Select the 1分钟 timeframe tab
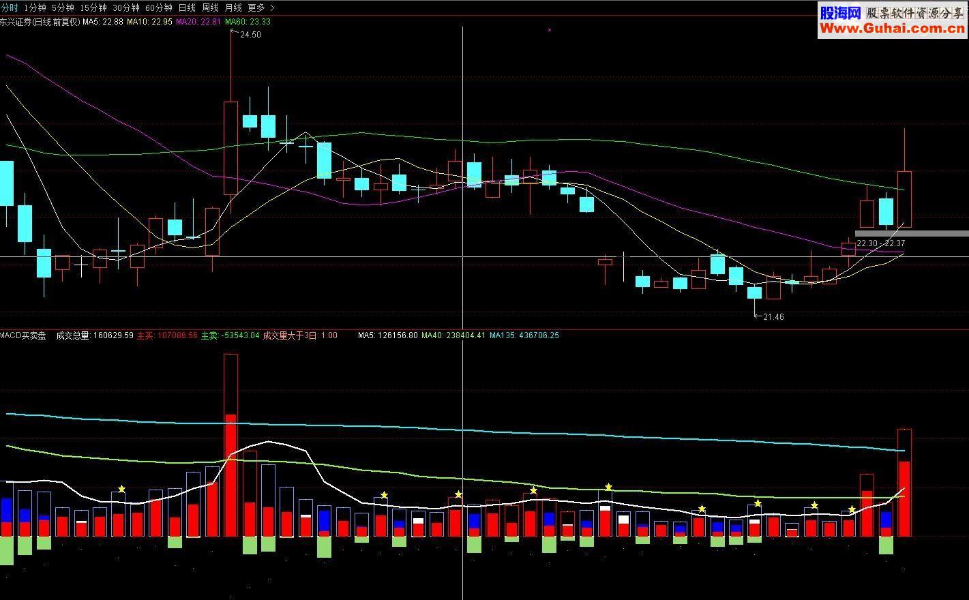The height and width of the screenshot is (600, 969). coord(35,7)
